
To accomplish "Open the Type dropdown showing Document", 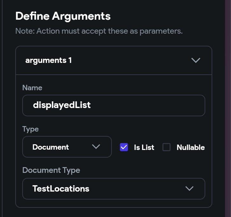I will pyautogui.click(x=67, y=147).
